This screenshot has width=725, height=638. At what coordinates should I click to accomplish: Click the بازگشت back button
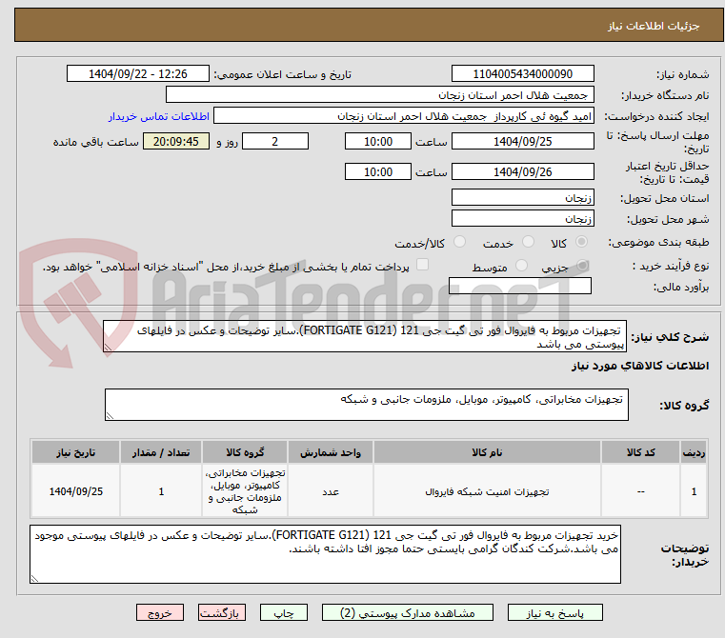click(x=221, y=613)
